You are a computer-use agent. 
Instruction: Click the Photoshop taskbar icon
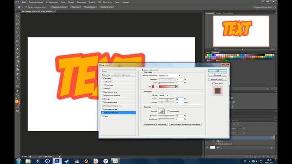(57, 161)
